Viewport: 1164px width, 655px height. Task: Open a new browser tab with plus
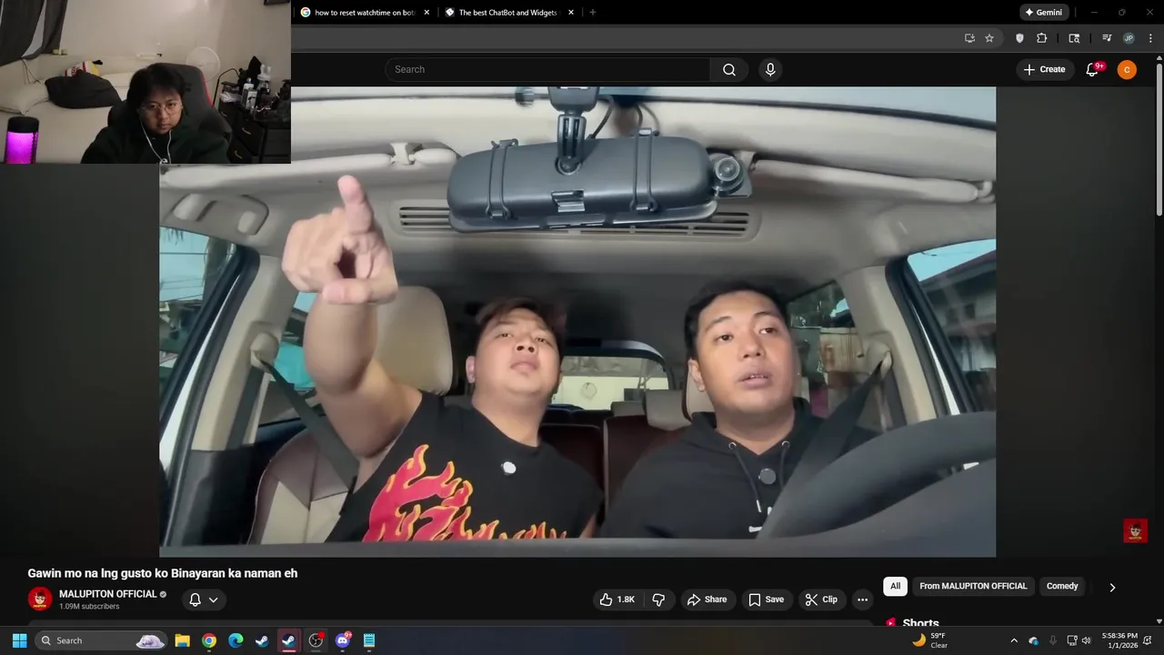click(593, 13)
